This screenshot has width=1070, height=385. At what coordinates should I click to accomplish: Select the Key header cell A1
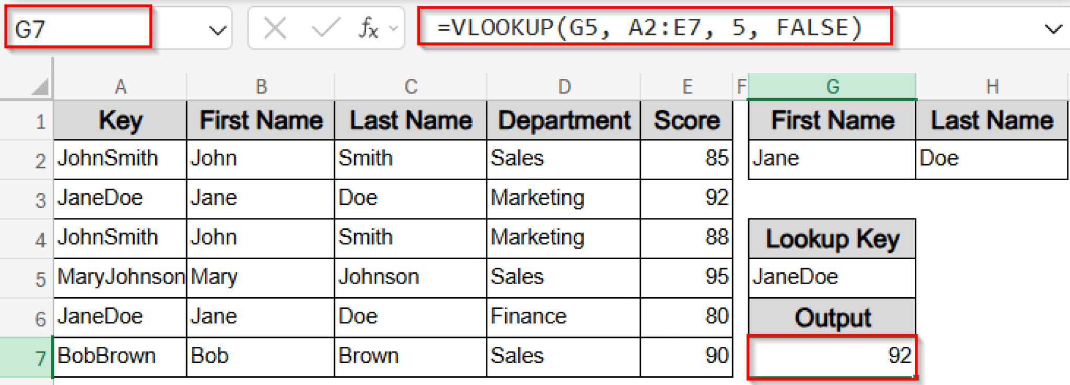tap(120, 120)
